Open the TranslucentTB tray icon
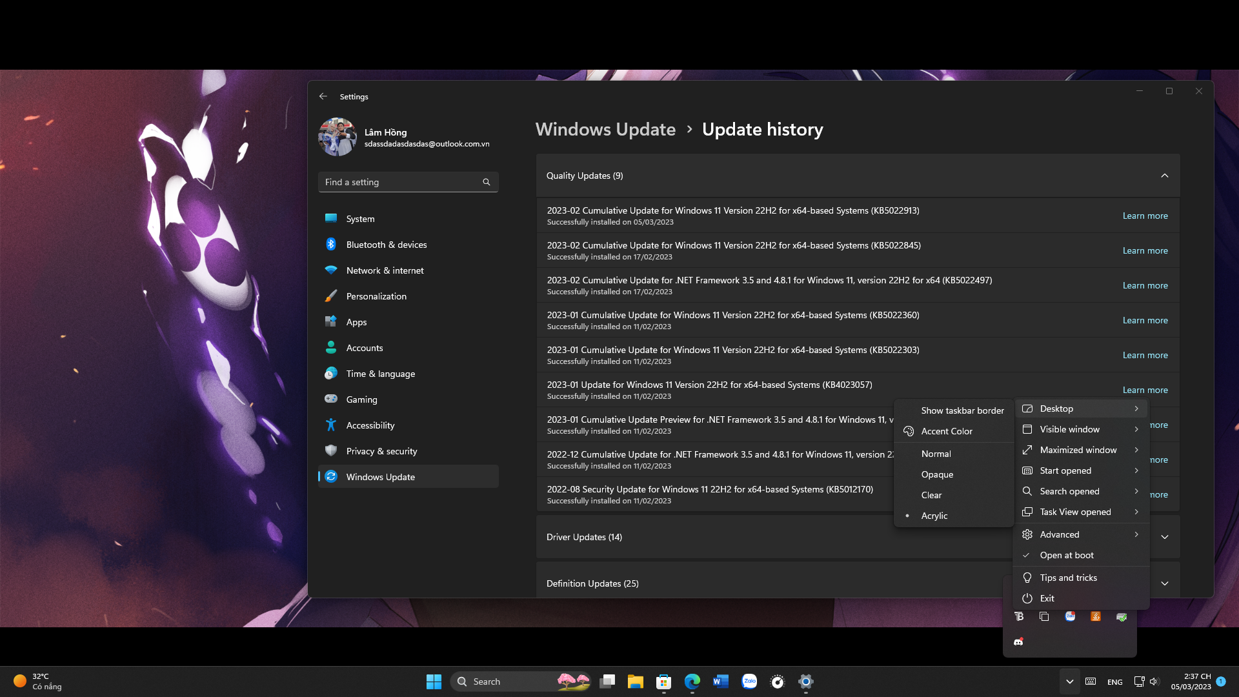The image size is (1239, 697). [x=1019, y=616]
